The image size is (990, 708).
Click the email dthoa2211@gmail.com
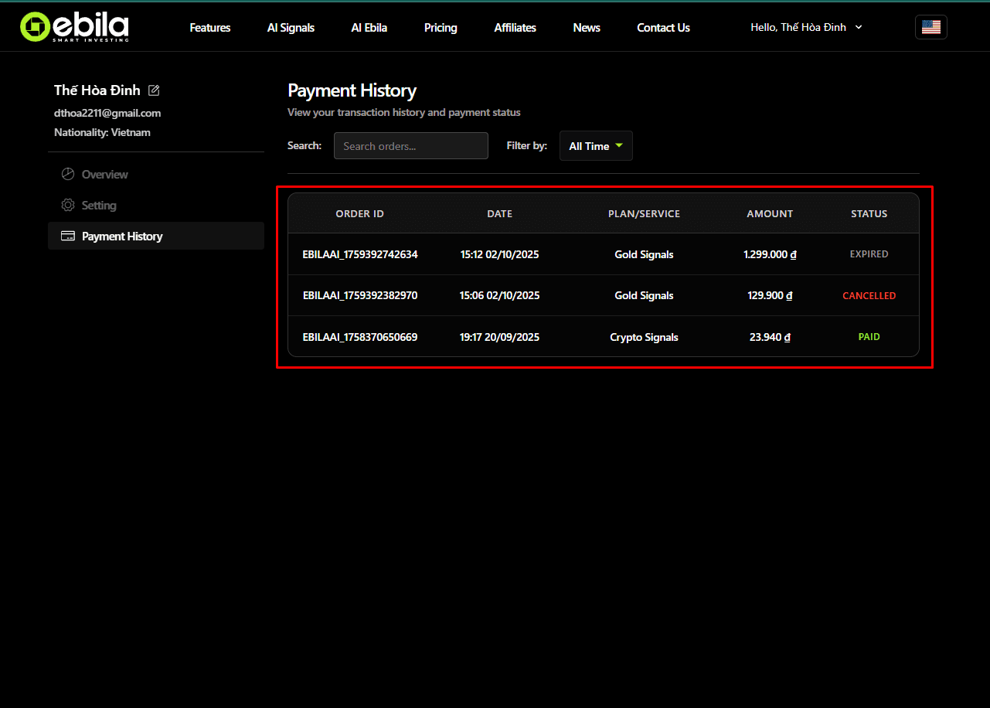107,112
